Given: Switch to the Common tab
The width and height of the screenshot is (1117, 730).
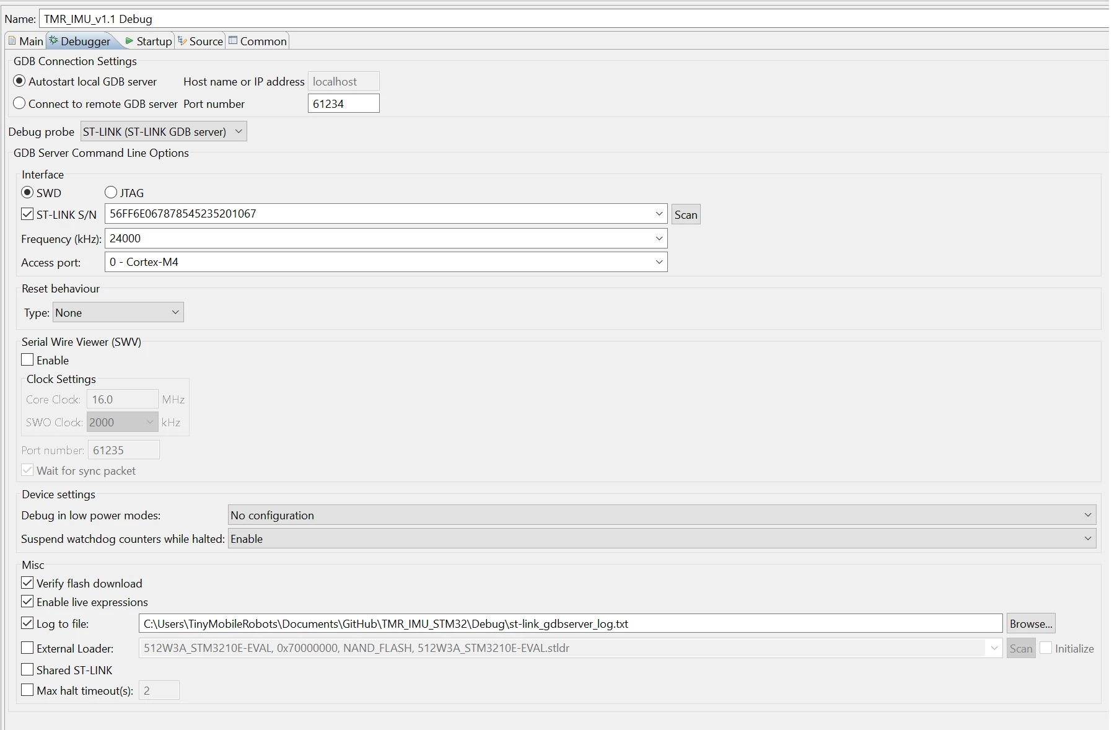Looking at the screenshot, I should pyautogui.click(x=258, y=41).
